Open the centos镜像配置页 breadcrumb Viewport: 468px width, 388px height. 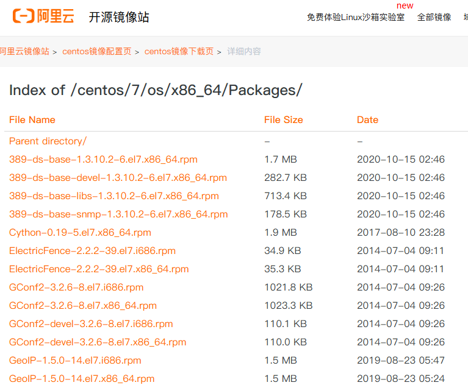pos(96,51)
